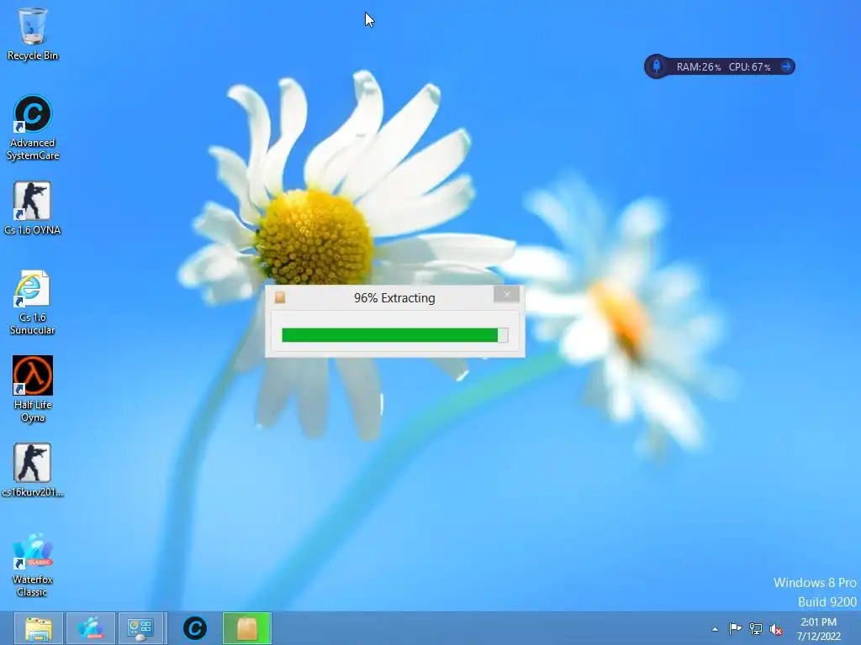Image resolution: width=861 pixels, height=645 pixels.
Task: Expand the performance widget arrow button
Action: [786, 66]
